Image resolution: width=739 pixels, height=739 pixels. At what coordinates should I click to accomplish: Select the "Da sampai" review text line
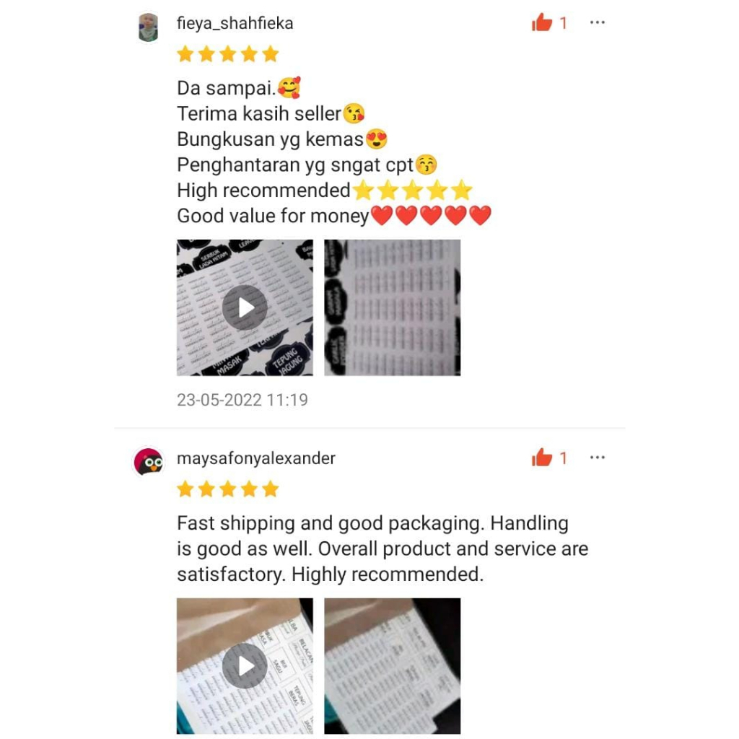[x=239, y=88]
